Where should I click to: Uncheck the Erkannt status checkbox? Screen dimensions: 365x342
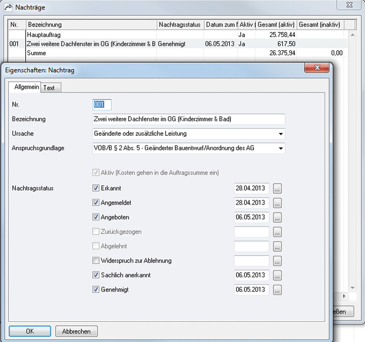point(96,188)
